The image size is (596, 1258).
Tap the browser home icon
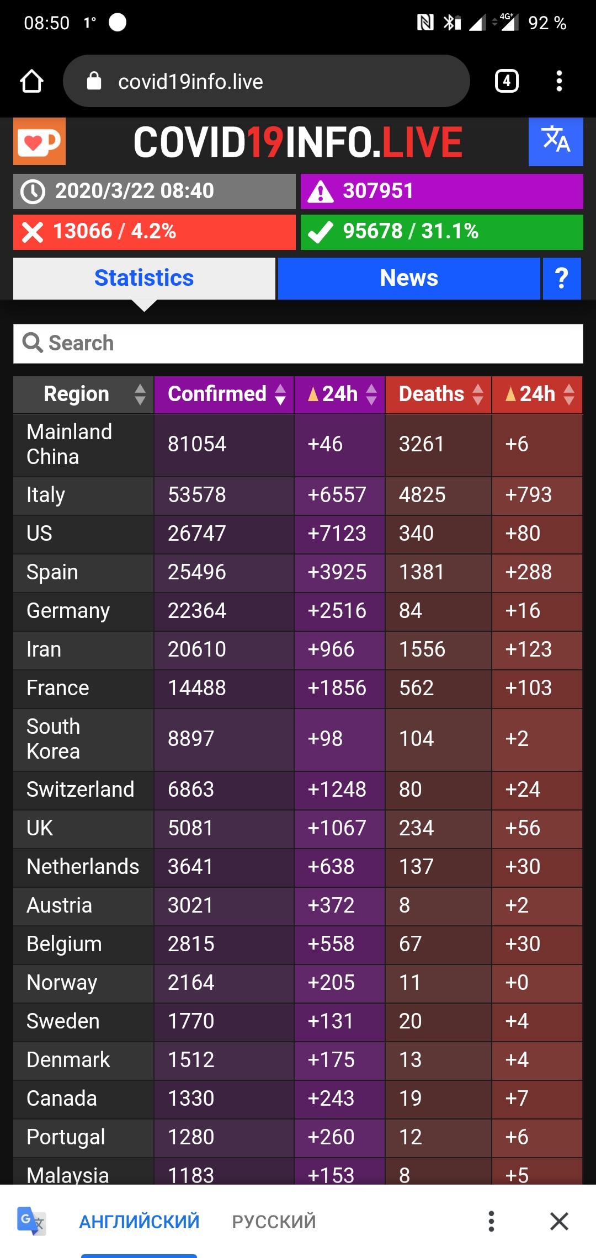pyautogui.click(x=31, y=81)
